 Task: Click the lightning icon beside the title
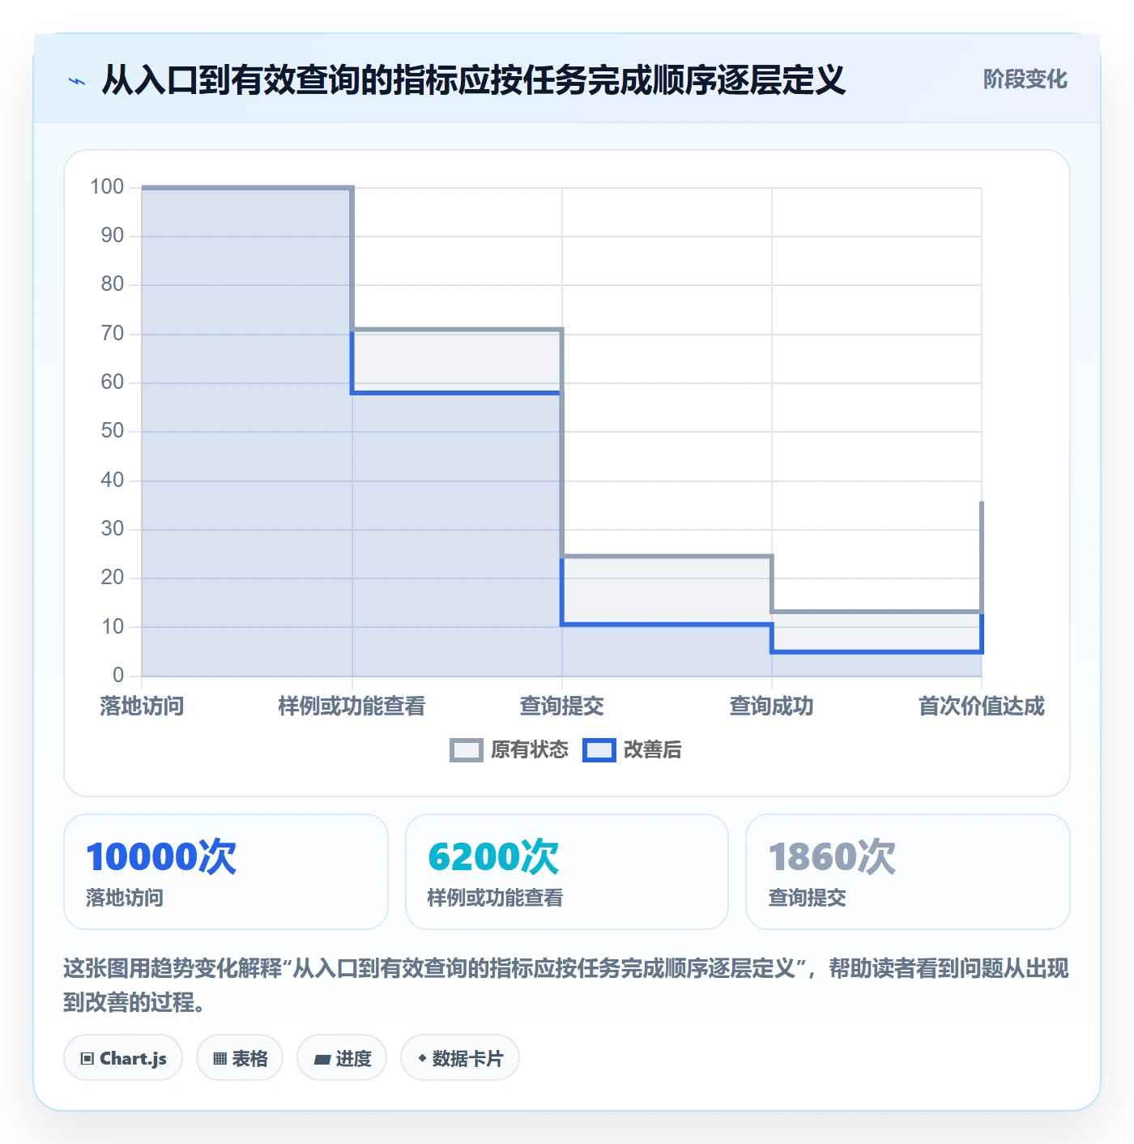(x=77, y=81)
